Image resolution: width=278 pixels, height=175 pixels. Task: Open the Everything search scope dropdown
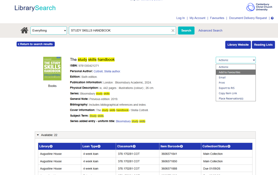(x=49, y=30)
